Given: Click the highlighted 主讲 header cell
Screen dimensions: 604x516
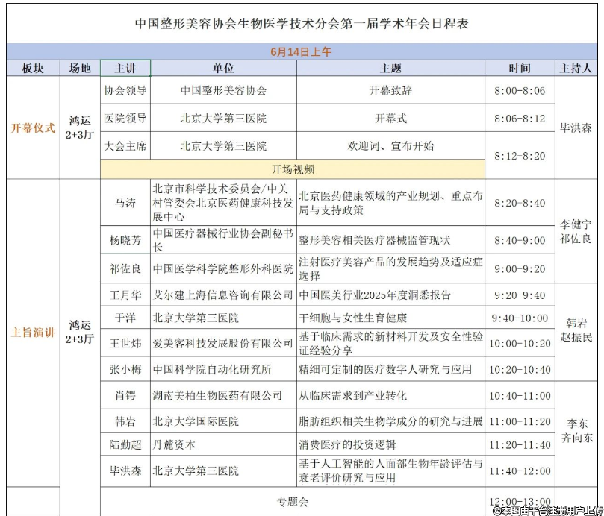Looking at the screenshot, I should [125, 69].
